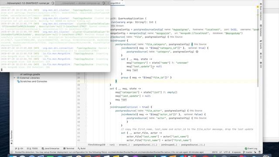The image size is (279, 157).
Task: Close the MongoDB.kt editor tab
Action: pos(123,3)
